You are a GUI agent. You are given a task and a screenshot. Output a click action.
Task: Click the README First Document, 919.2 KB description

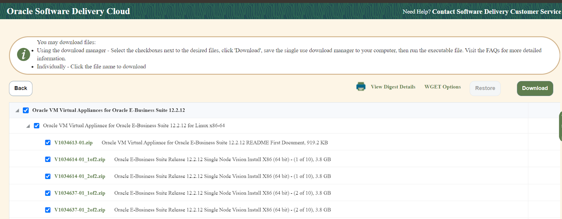pyautogui.click(x=215, y=143)
